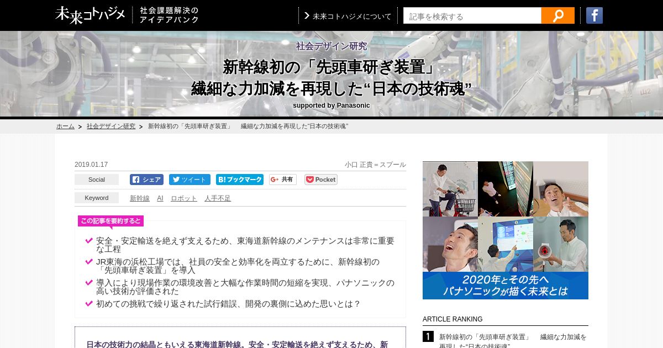Image resolution: width=663 pixels, height=348 pixels.
Task: Open the Panasonic 2020年 banner image
Action: 506,230
